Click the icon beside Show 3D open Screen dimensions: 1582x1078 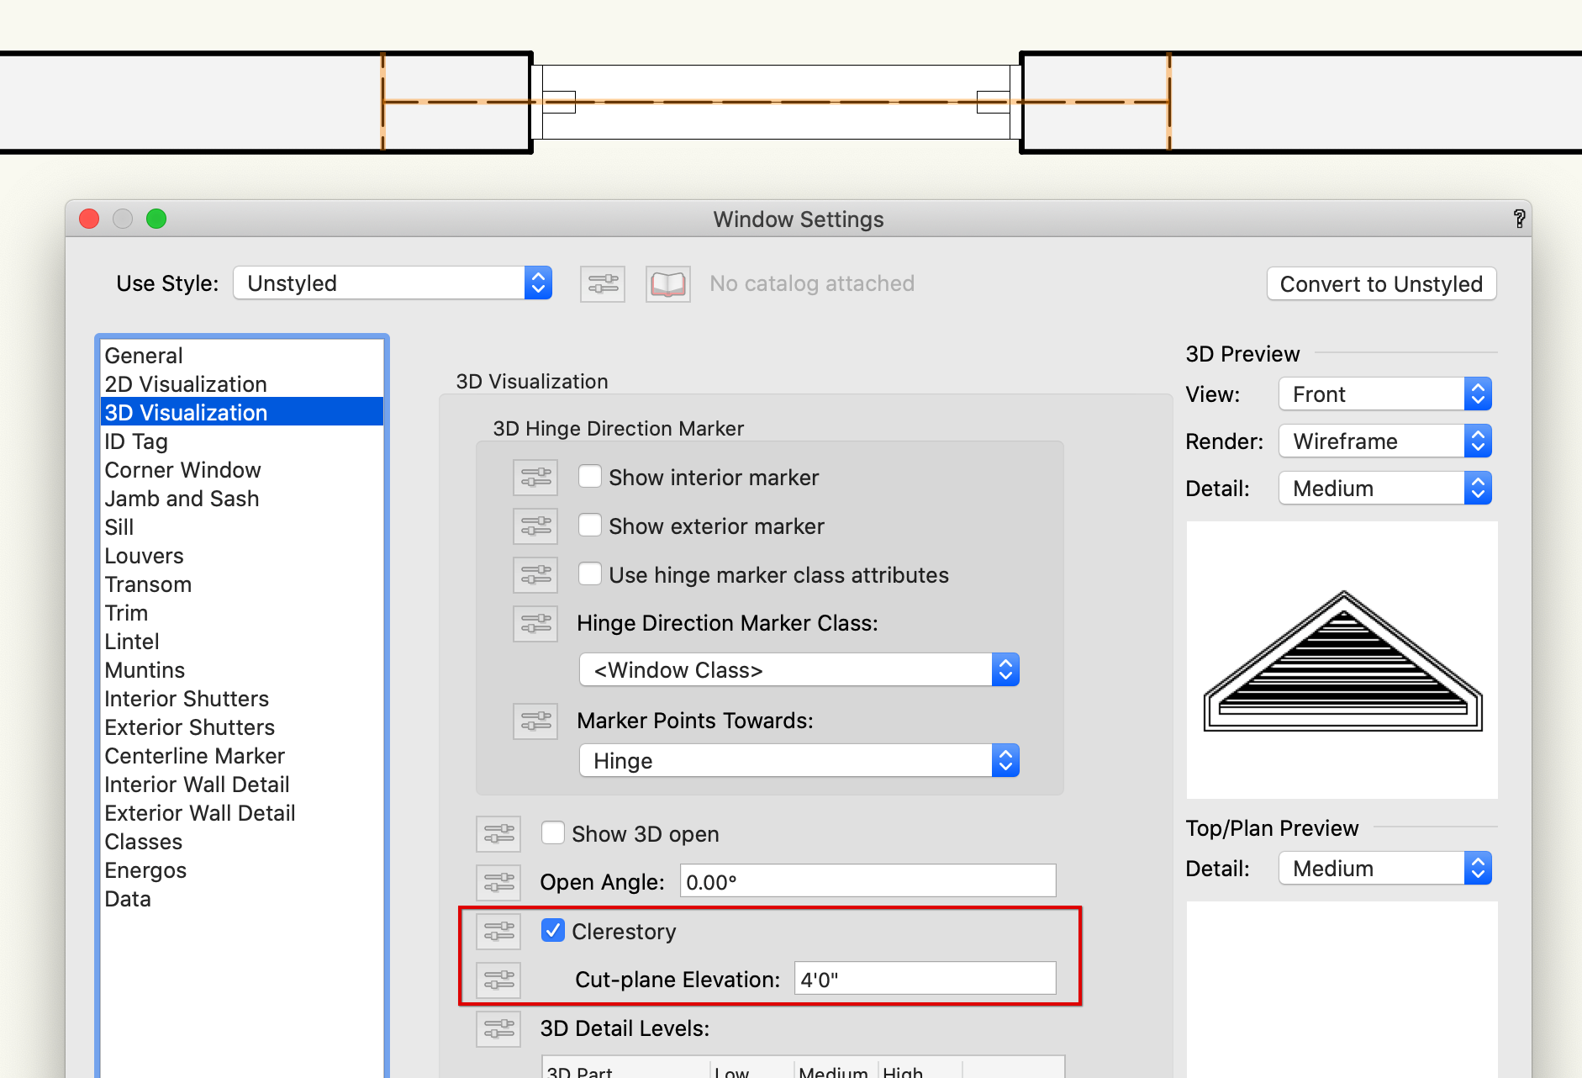tap(498, 833)
